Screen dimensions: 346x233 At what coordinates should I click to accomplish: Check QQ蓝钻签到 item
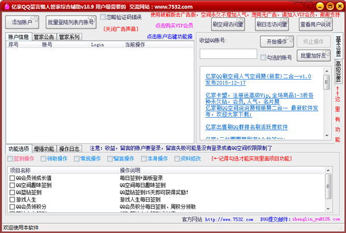click(x=12, y=193)
